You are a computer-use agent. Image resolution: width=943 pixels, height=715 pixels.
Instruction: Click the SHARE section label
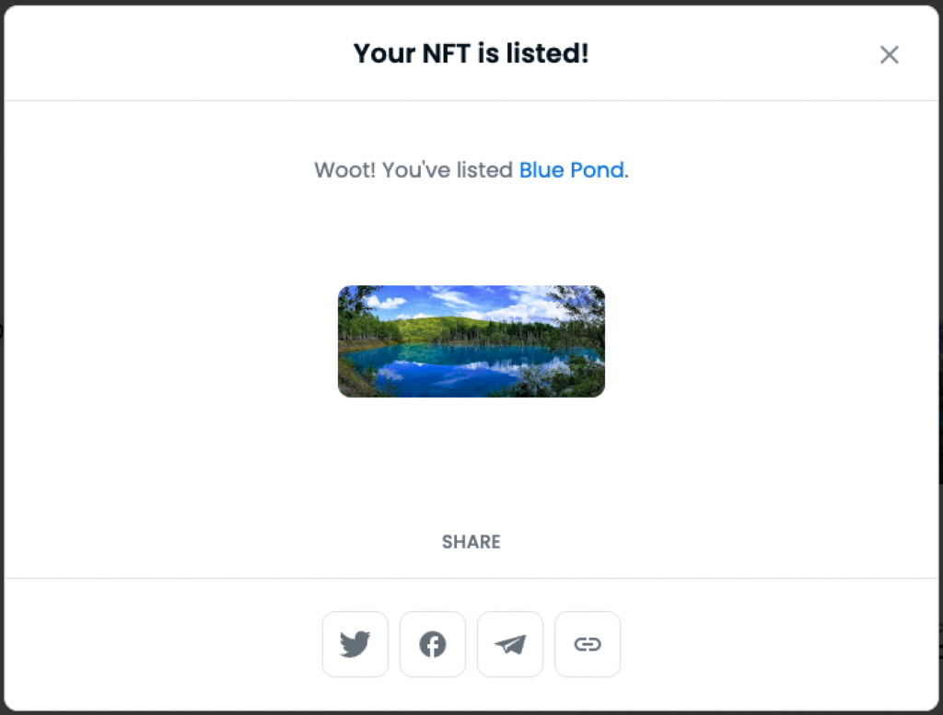point(471,542)
